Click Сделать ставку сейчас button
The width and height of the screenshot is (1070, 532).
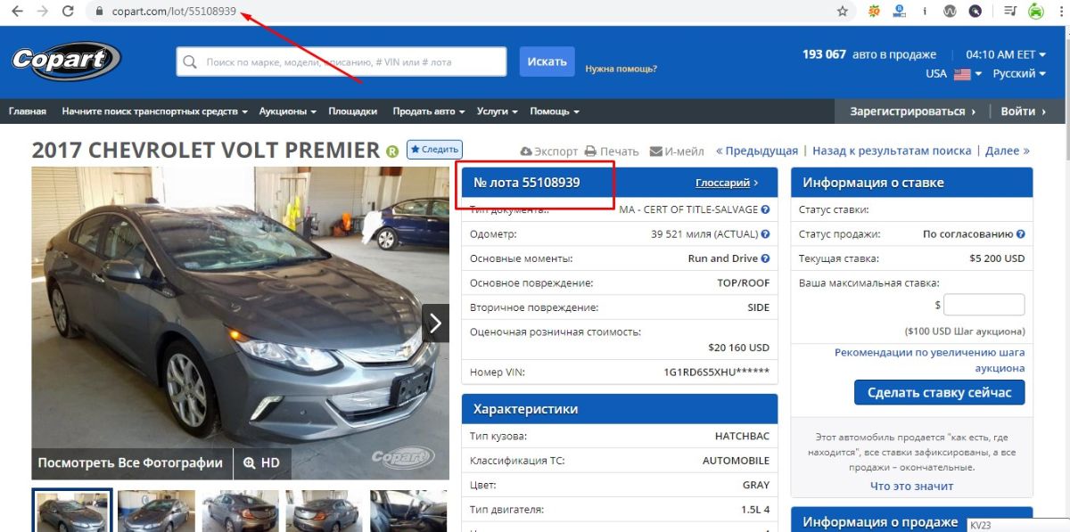[939, 393]
